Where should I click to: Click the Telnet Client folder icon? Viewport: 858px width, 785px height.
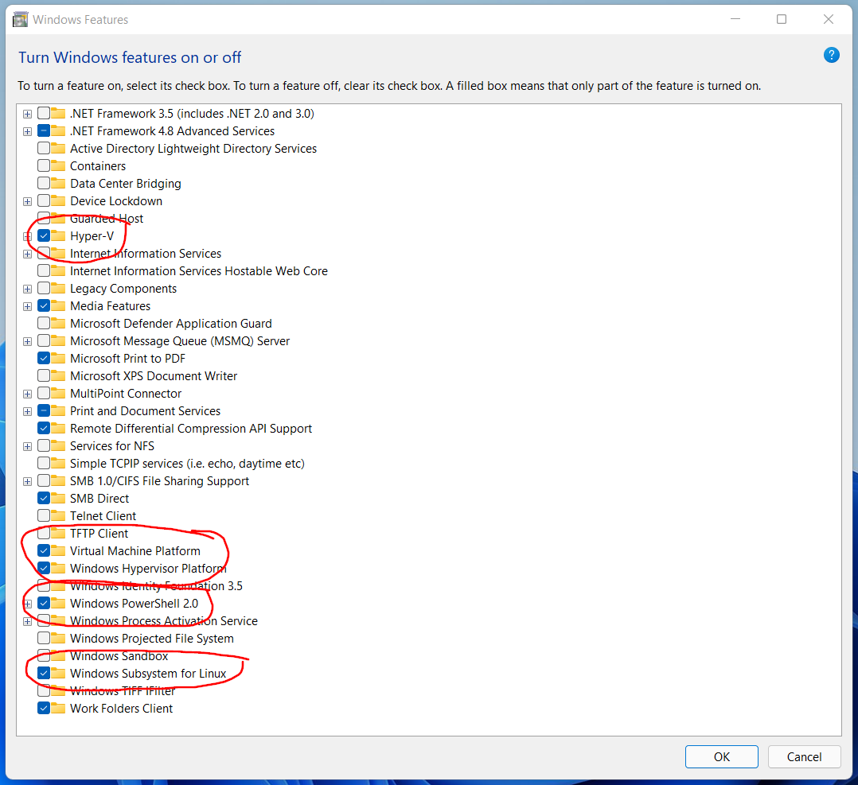tap(58, 515)
